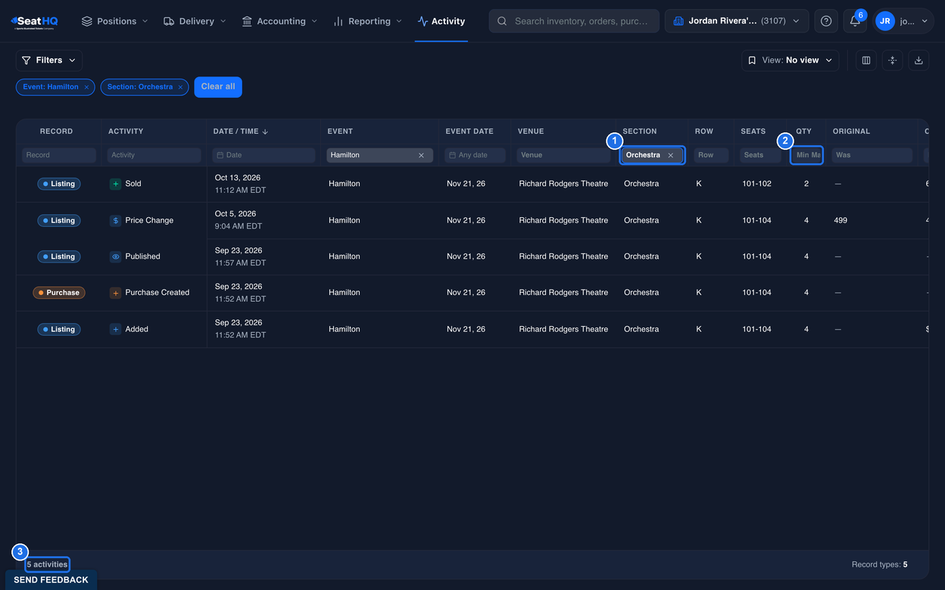The image size is (945, 590).
Task: Expand the Filters dropdown
Action: click(x=49, y=61)
